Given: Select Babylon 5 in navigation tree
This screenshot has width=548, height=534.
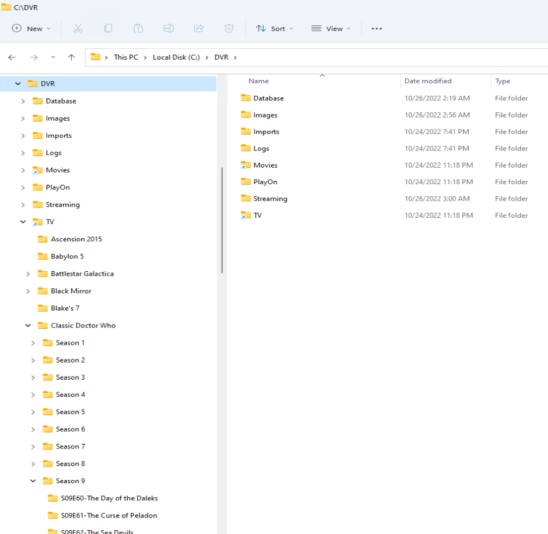Looking at the screenshot, I should [67, 257].
